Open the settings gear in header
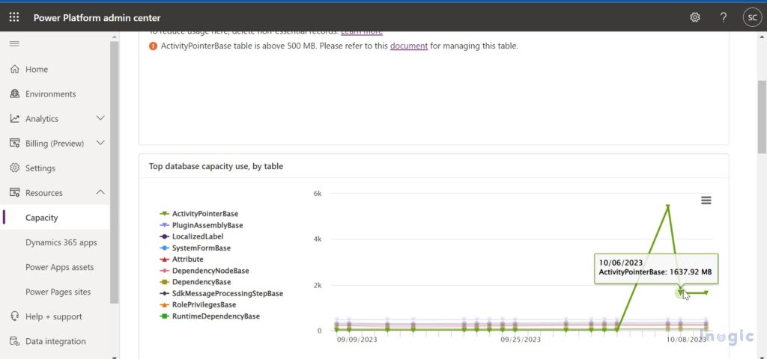The height and width of the screenshot is (359, 767). tap(695, 17)
